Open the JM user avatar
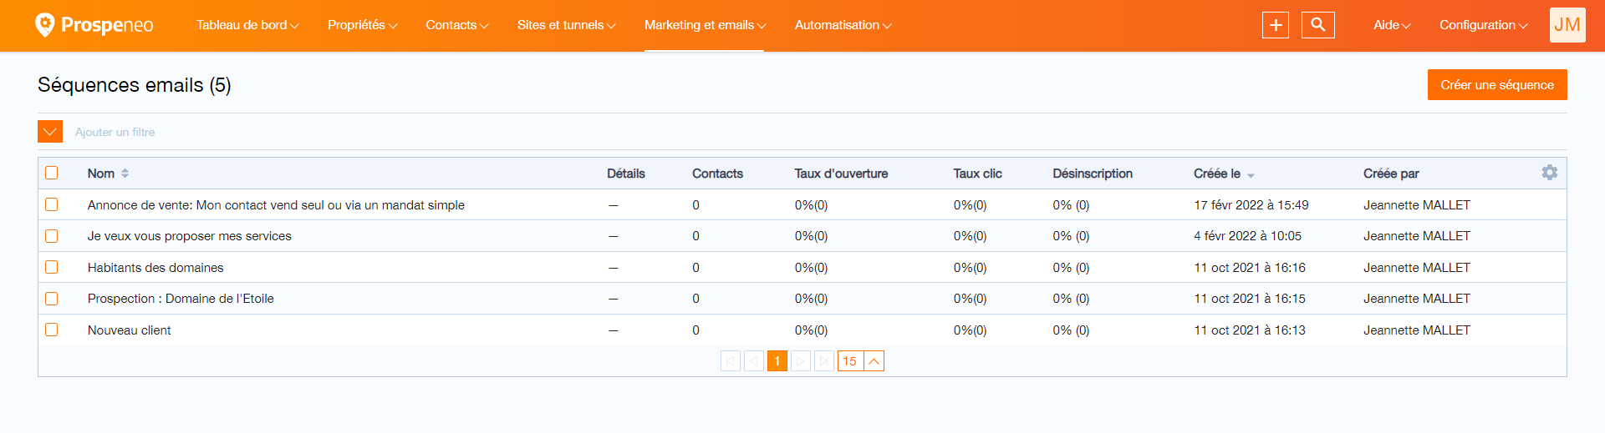The width and height of the screenshot is (1605, 433). click(x=1567, y=25)
